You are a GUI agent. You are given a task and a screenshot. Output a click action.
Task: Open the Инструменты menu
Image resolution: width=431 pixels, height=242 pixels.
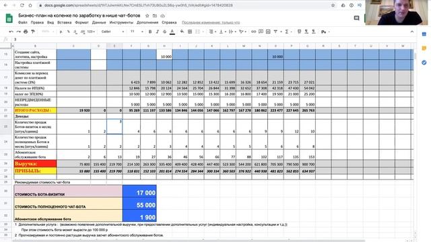click(121, 22)
